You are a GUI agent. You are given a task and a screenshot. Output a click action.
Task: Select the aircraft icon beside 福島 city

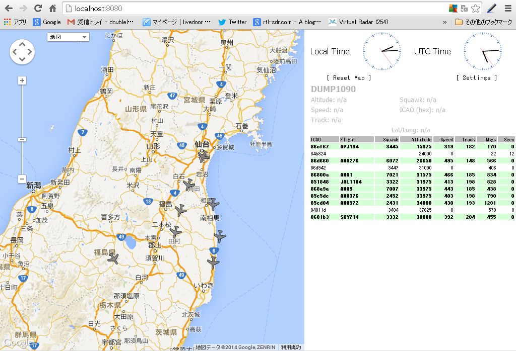[181, 210]
